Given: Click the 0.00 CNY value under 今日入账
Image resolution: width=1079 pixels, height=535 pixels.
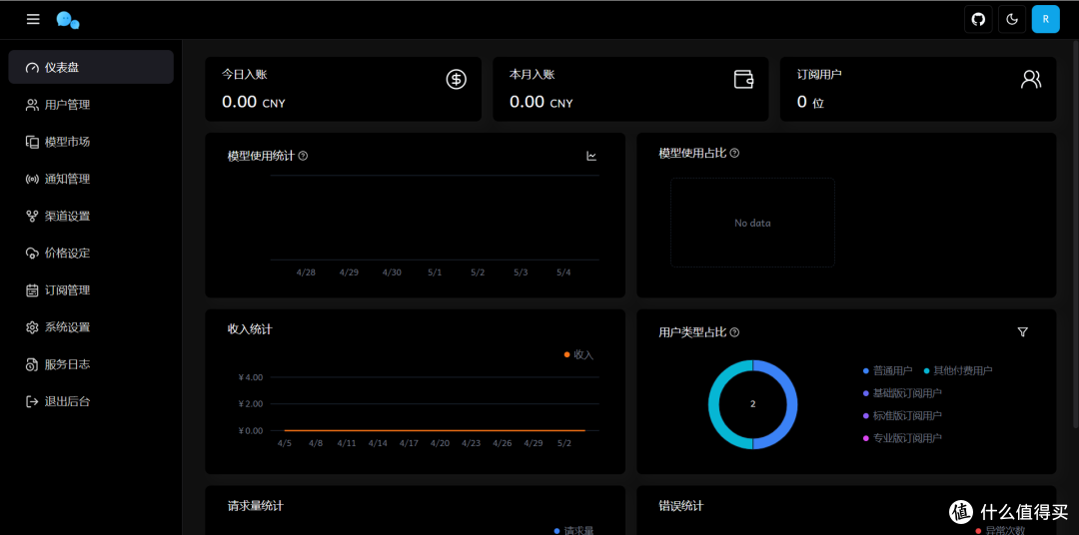Looking at the screenshot, I should point(253,103).
